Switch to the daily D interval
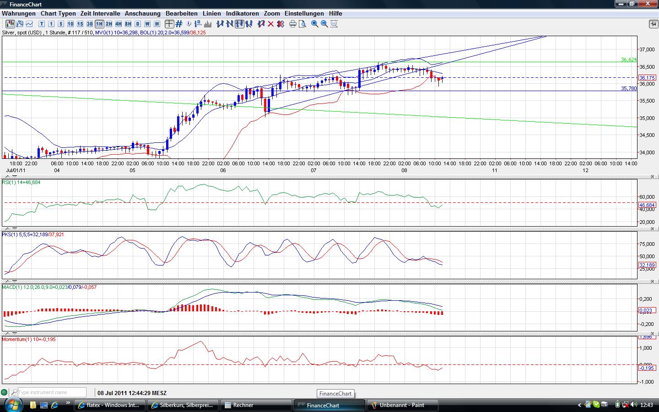The width and height of the screenshot is (659, 412). pos(138,24)
